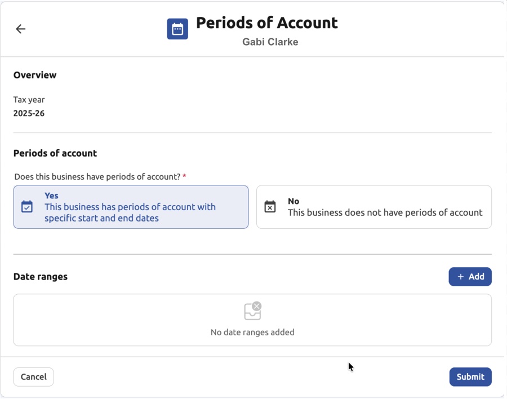This screenshot has height=399, width=507.
Task: Click the checked-calendar icon in the Yes card
Action: (x=26, y=207)
